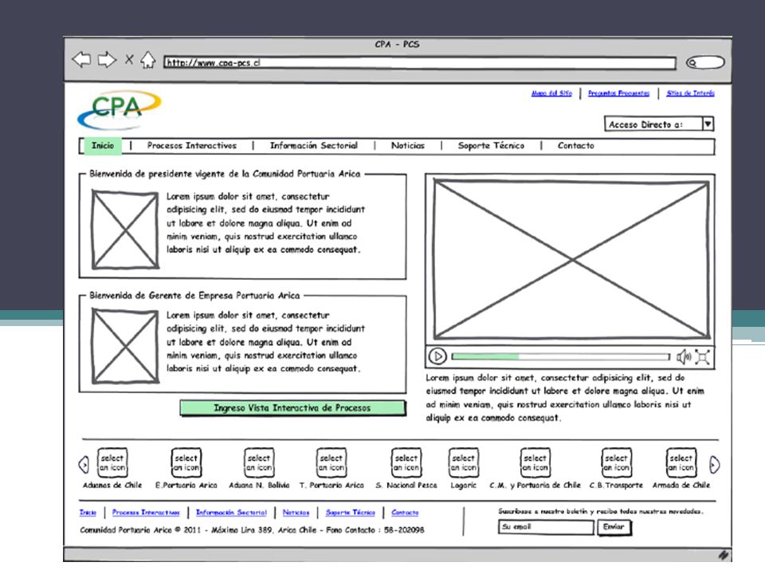Open the Preguntas Frecuentes link
This screenshot has height=574, width=765.
pos(618,92)
